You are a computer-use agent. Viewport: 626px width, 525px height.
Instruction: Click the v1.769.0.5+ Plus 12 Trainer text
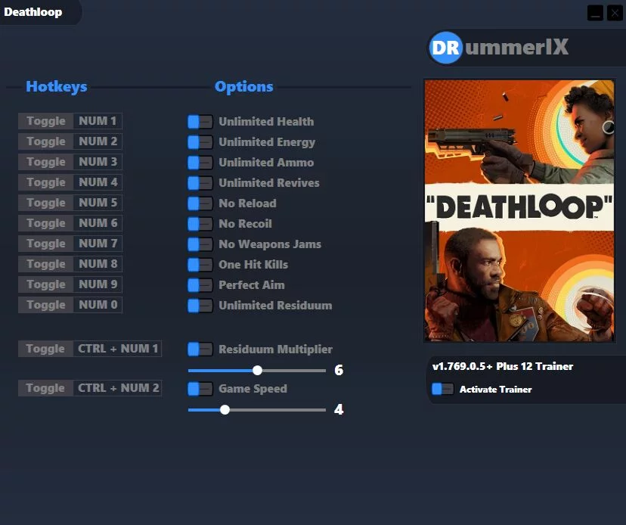pyautogui.click(x=502, y=366)
